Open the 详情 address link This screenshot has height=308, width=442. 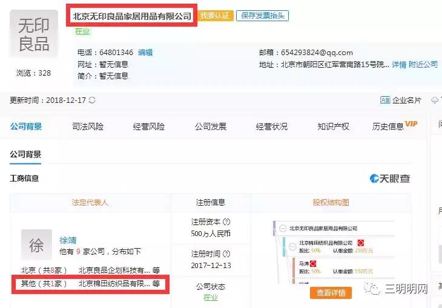coord(399,65)
